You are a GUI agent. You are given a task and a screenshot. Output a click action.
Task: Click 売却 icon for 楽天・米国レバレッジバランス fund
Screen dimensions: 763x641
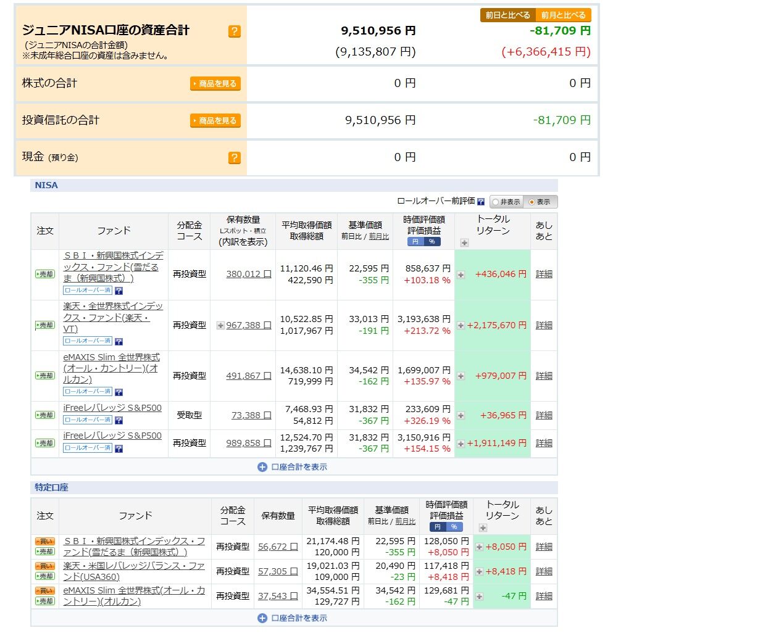click(x=45, y=576)
